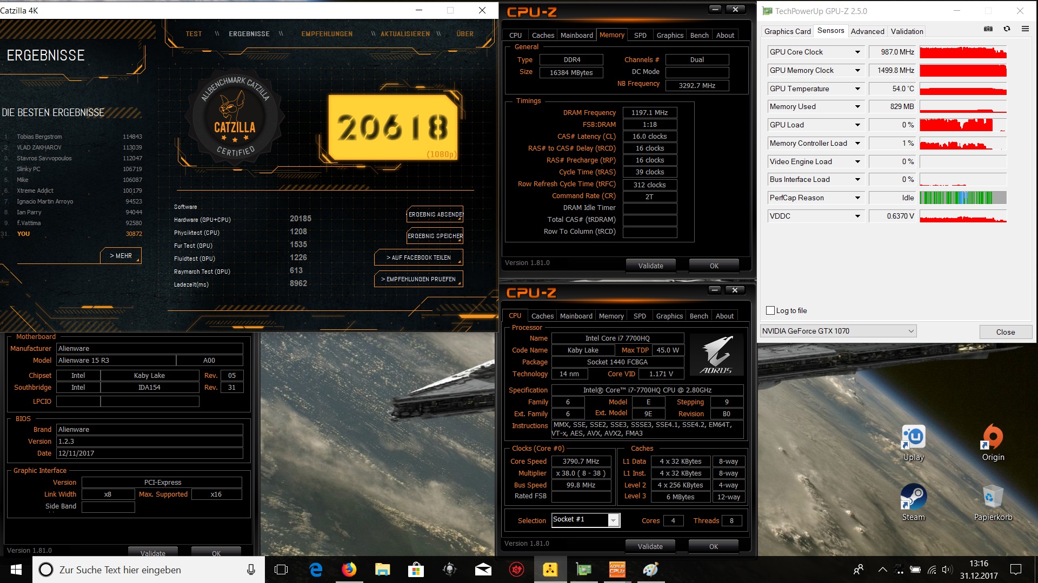Screen dimensions: 1038x583
Task: Open the Windows Start menu
Action: (16, 570)
